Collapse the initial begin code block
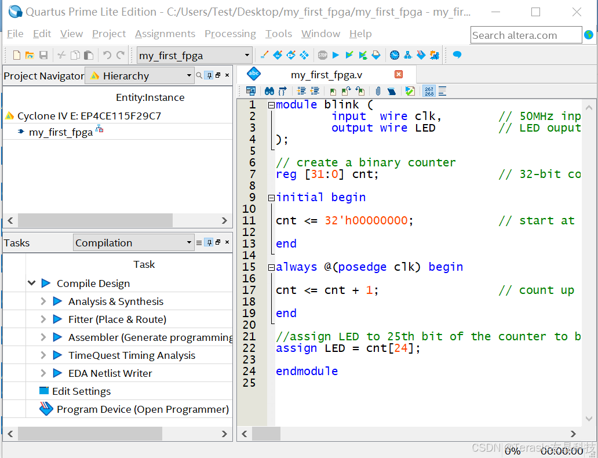This screenshot has width=598, height=458. tap(271, 198)
